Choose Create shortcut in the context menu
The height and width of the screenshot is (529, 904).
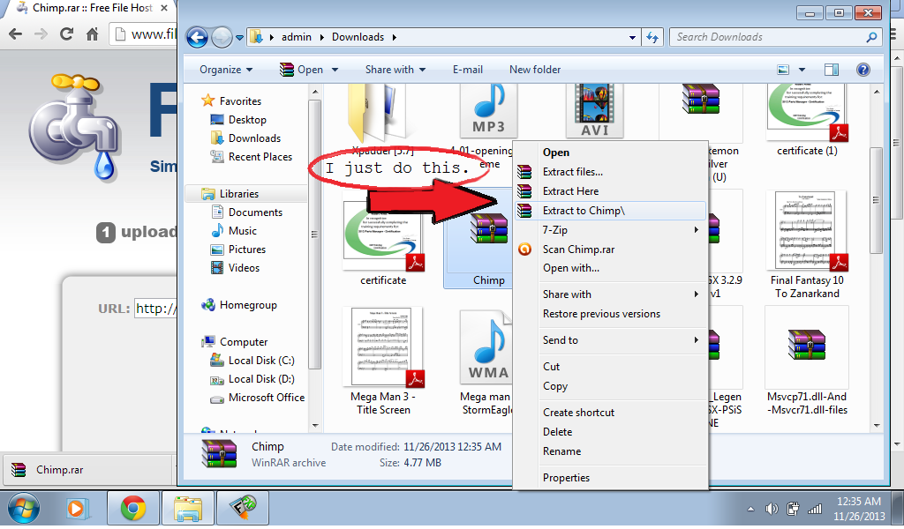click(611, 412)
